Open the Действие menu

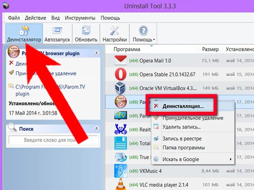point(35,18)
